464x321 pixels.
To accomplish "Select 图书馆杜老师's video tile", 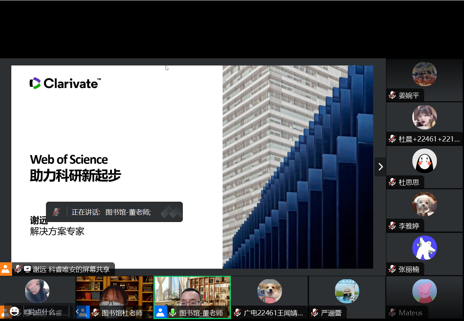I will tap(115, 297).
